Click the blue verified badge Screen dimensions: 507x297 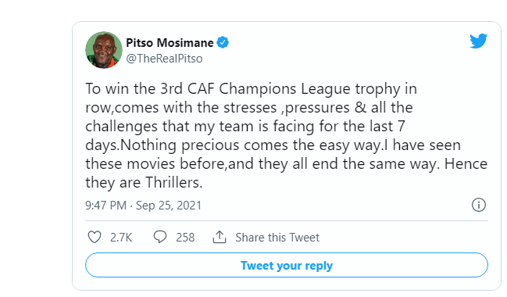coord(223,42)
